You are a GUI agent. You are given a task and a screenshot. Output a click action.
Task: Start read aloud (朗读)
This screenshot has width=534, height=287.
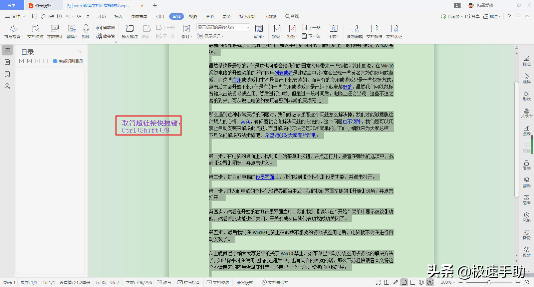click(x=86, y=32)
